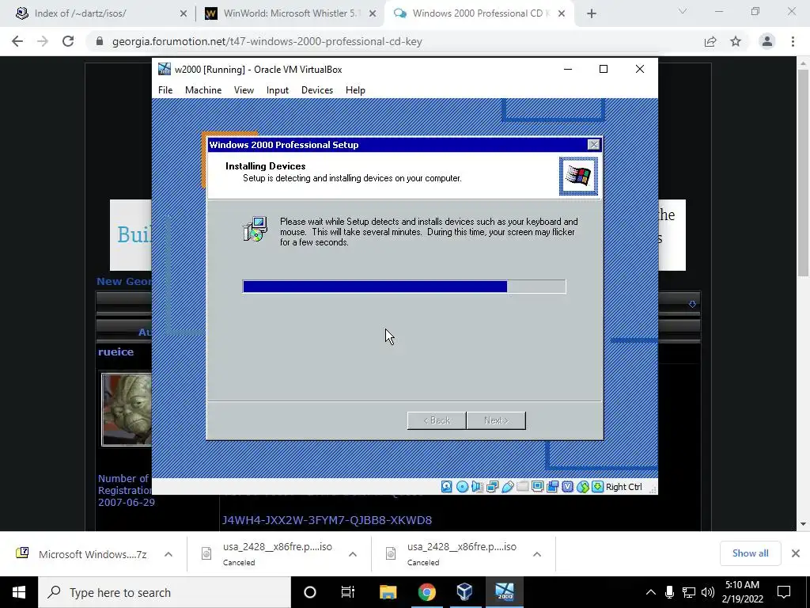Open a new Chrome tab

tap(592, 13)
